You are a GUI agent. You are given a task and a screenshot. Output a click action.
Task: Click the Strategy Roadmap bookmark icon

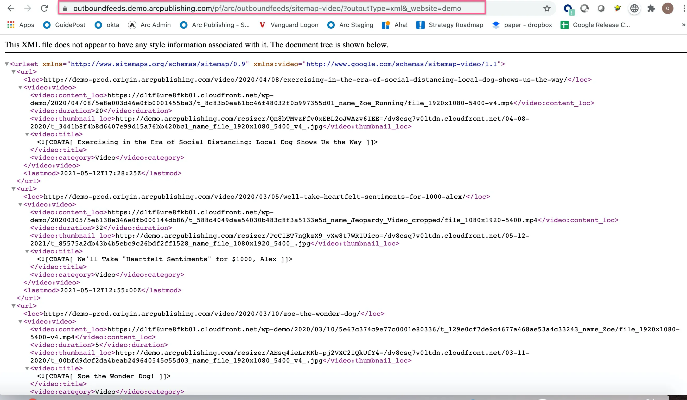(x=421, y=25)
